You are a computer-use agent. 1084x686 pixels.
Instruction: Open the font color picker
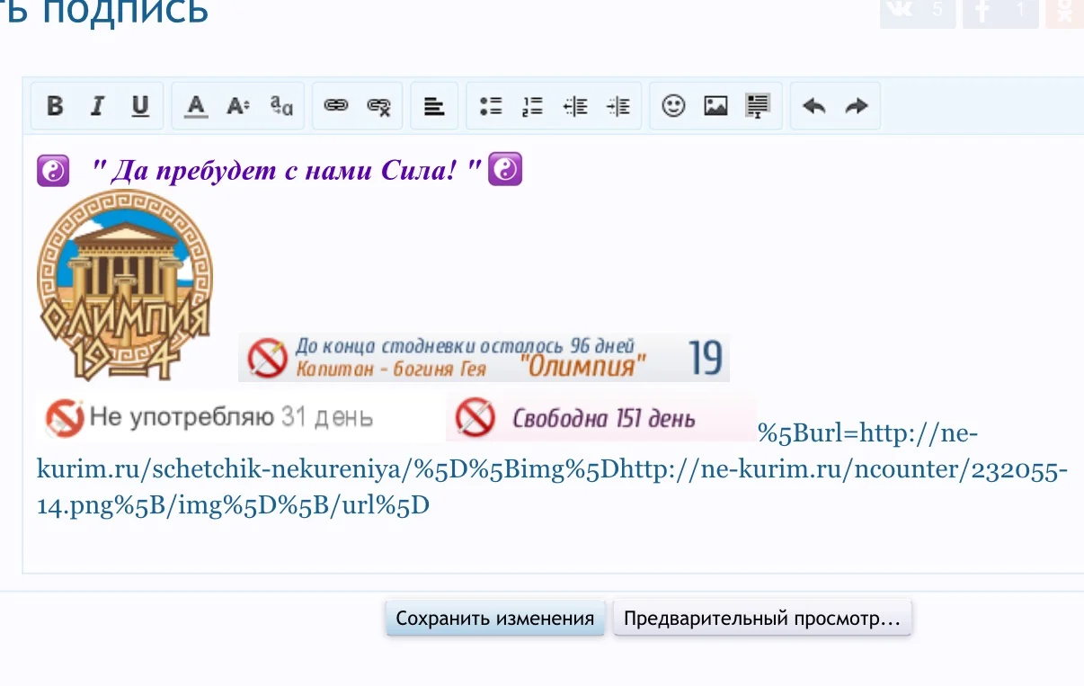[x=196, y=106]
